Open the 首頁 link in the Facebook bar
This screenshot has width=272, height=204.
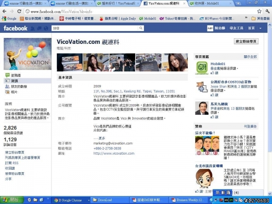[x=251, y=28]
